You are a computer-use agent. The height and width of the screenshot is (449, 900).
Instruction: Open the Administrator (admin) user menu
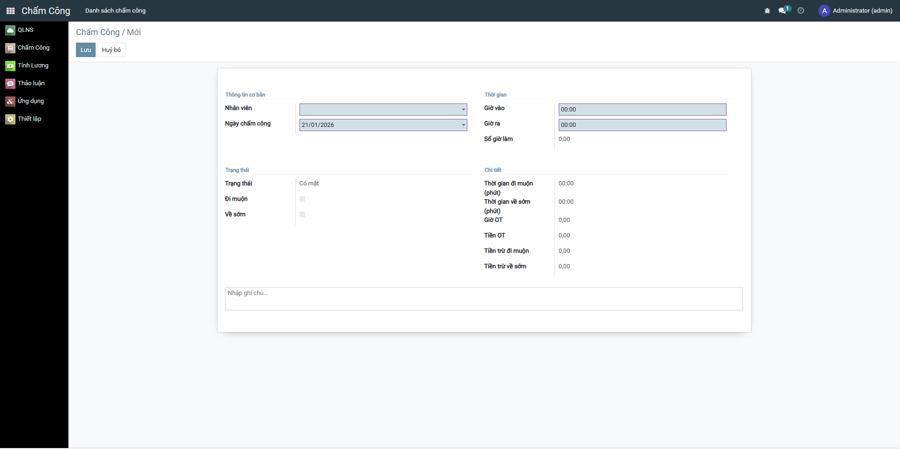coord(855,11)
